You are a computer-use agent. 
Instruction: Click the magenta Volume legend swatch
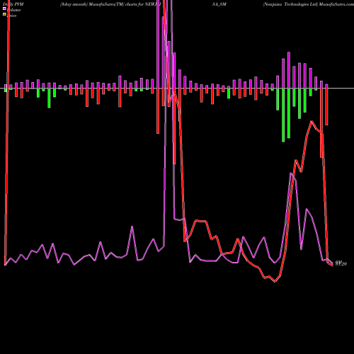pos(4,8)
